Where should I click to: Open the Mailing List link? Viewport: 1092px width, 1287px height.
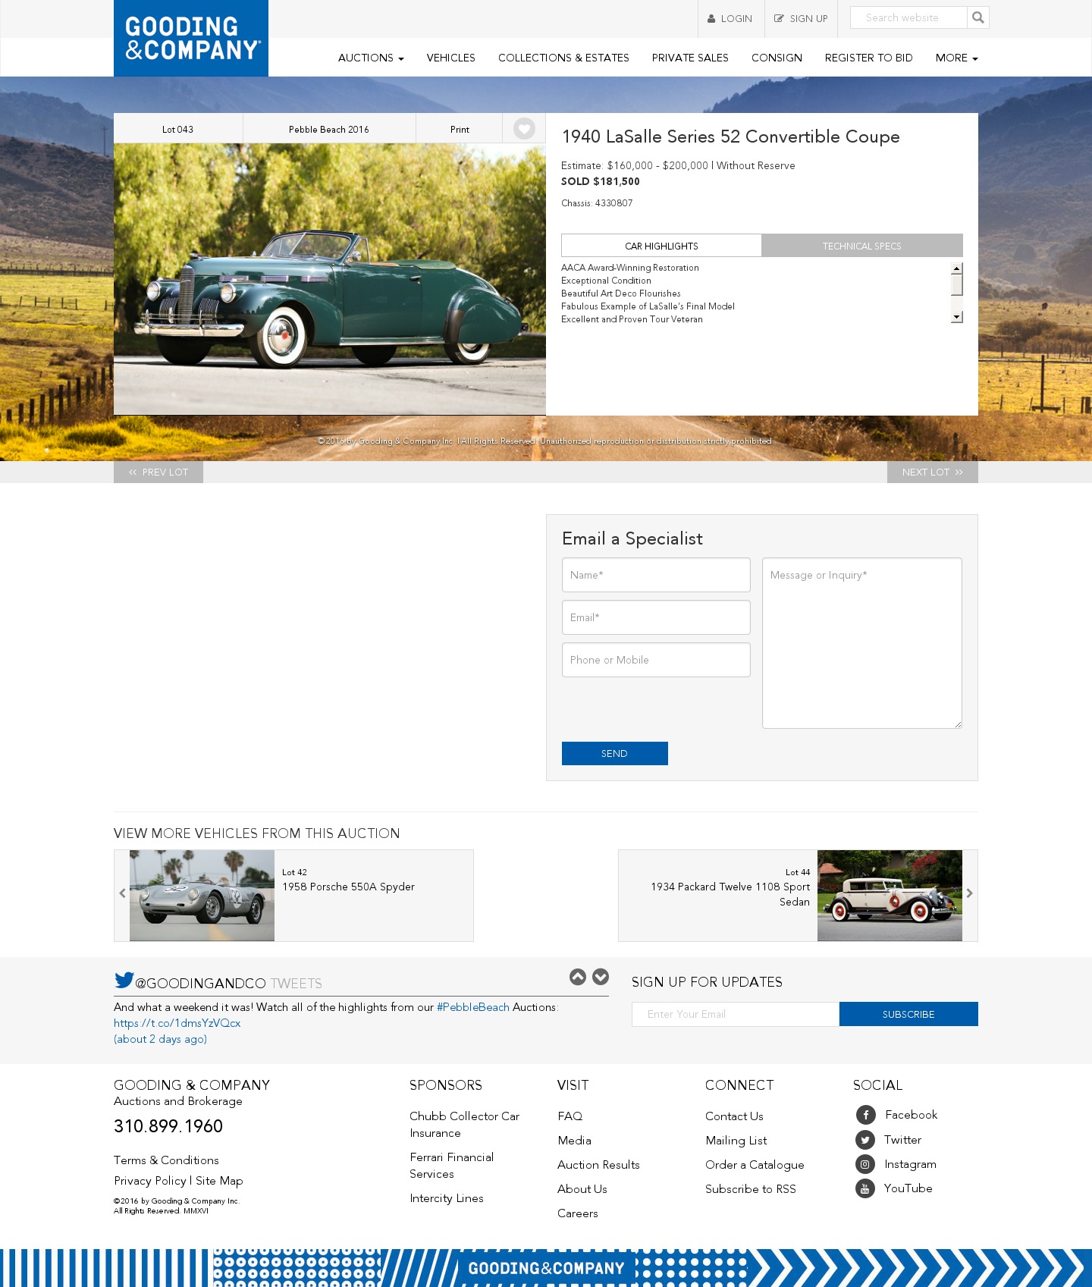click(x=736, y=1141)
